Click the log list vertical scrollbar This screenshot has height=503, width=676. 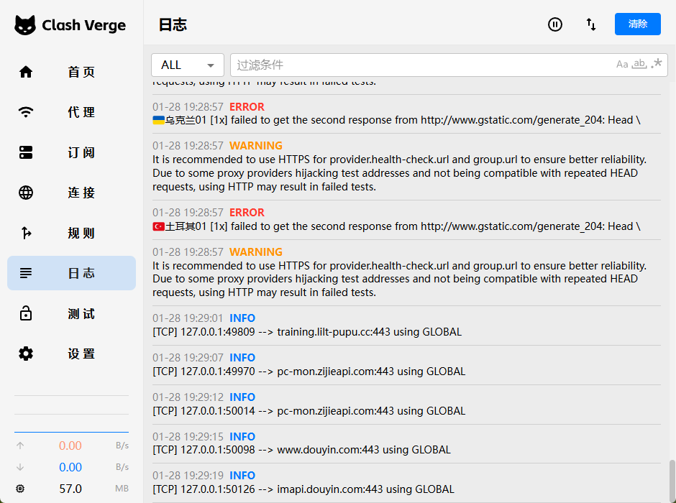[672, 478]
